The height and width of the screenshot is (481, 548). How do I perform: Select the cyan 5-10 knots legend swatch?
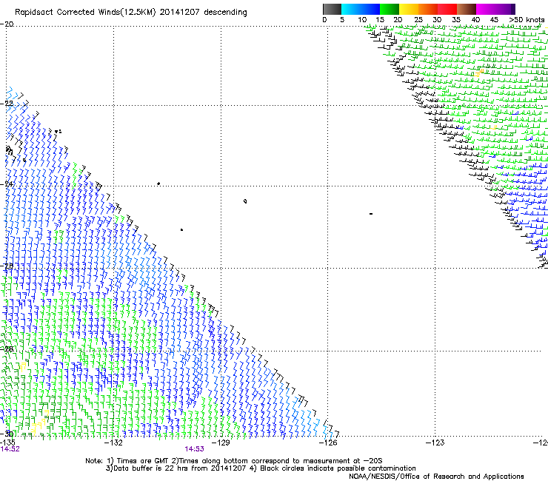[351, 9]
